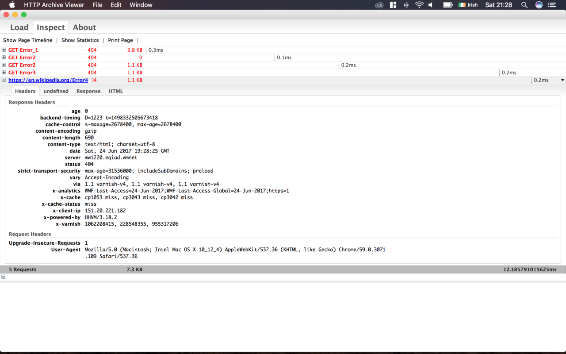Image resolution: width=566 pixels, height=354 pixels.
Task: Collapse the wikipedia.org/Error4 request row
Action: pos(4,80)
